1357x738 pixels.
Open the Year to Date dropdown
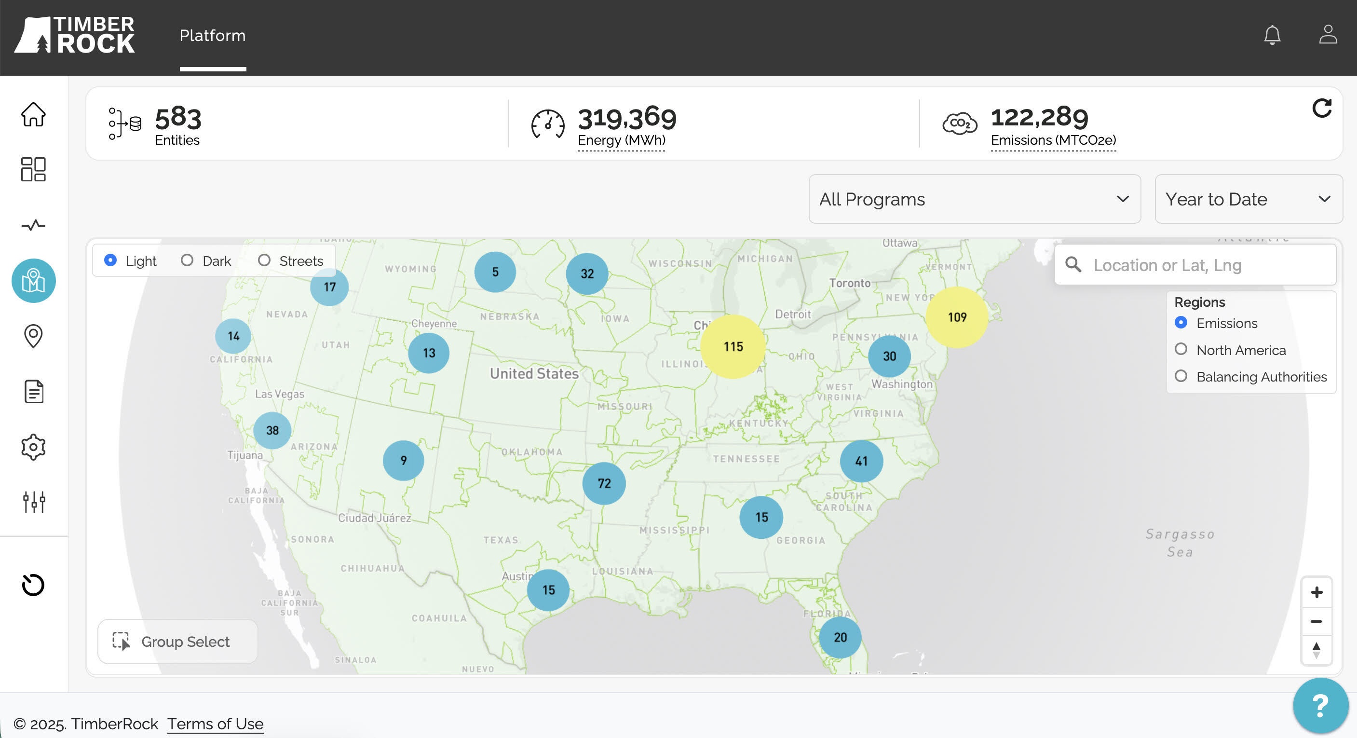click(1248, 199)
